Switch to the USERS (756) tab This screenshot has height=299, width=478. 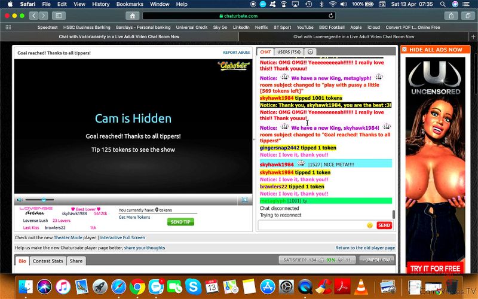click(x=289, y=52)
